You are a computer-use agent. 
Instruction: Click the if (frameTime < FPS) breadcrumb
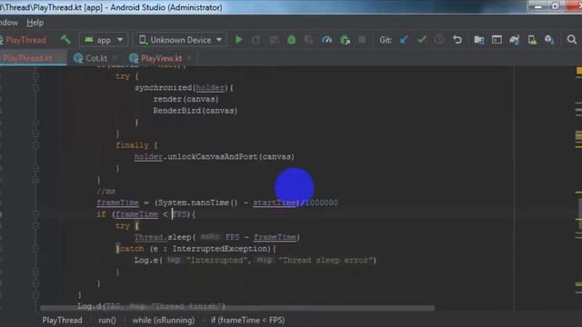[248, 320]
